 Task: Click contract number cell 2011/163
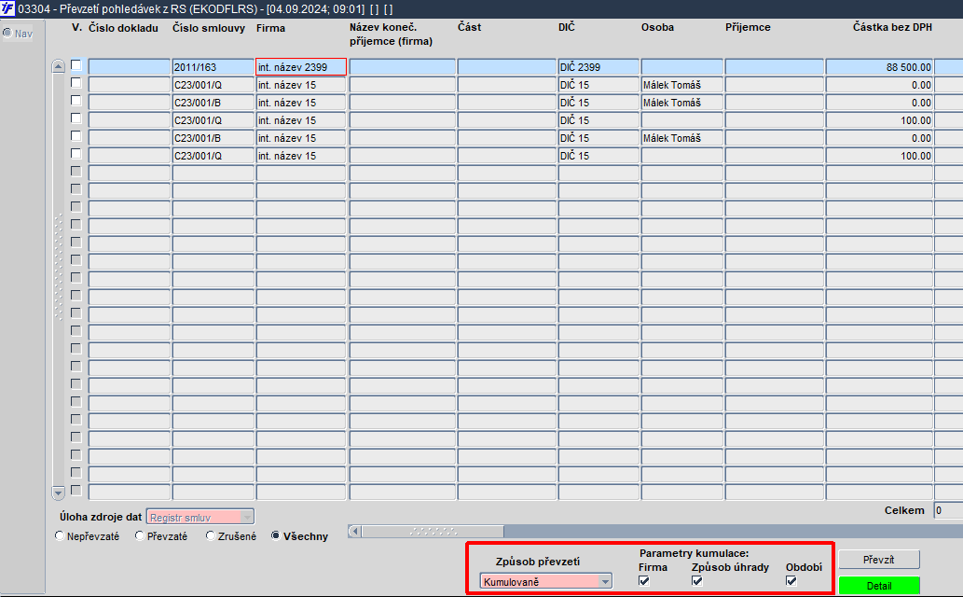[x=213, y=67]
